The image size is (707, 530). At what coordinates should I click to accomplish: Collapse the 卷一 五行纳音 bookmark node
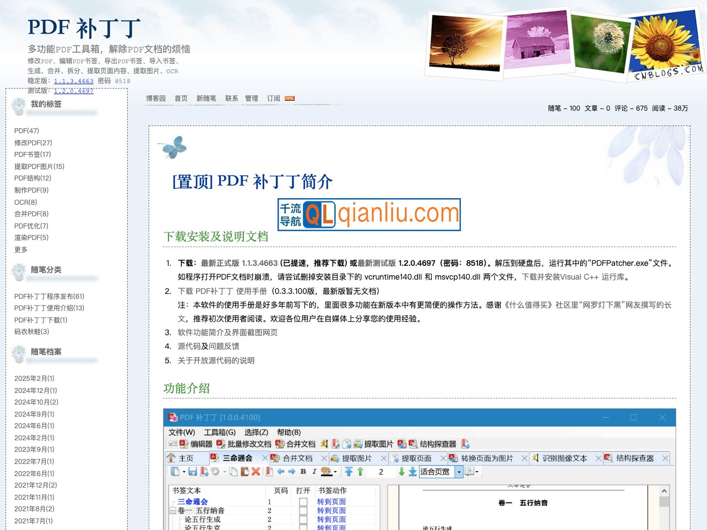point(172,511)
